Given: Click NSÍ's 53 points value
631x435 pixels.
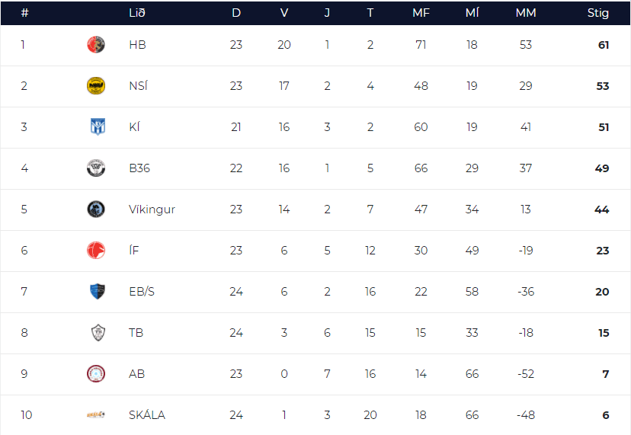Looking at the screenshot, I should 603,86.
